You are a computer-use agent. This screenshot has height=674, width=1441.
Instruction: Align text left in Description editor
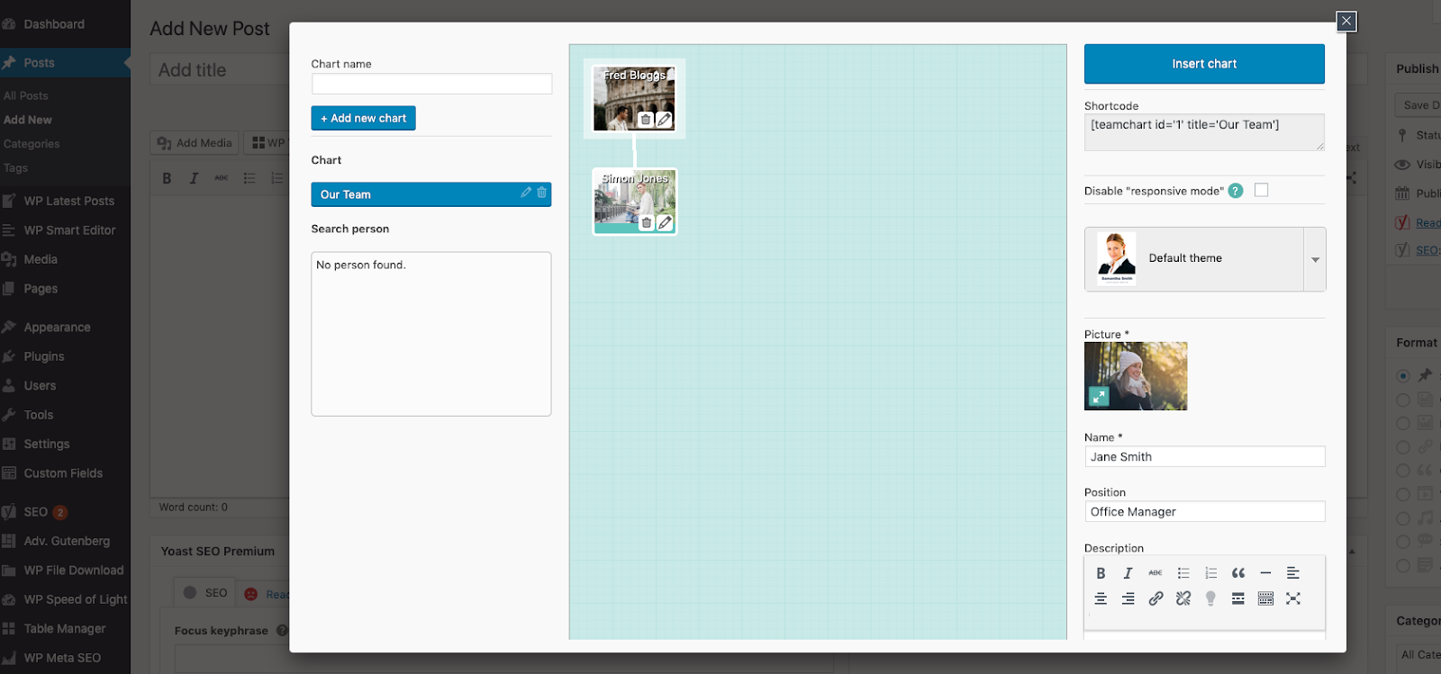tap(1293, 573)
